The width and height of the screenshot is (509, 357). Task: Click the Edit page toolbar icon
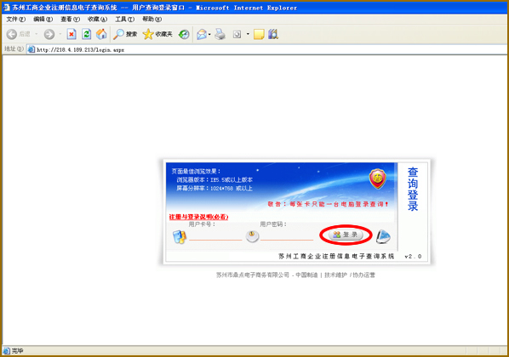click(x=237, y=34)
